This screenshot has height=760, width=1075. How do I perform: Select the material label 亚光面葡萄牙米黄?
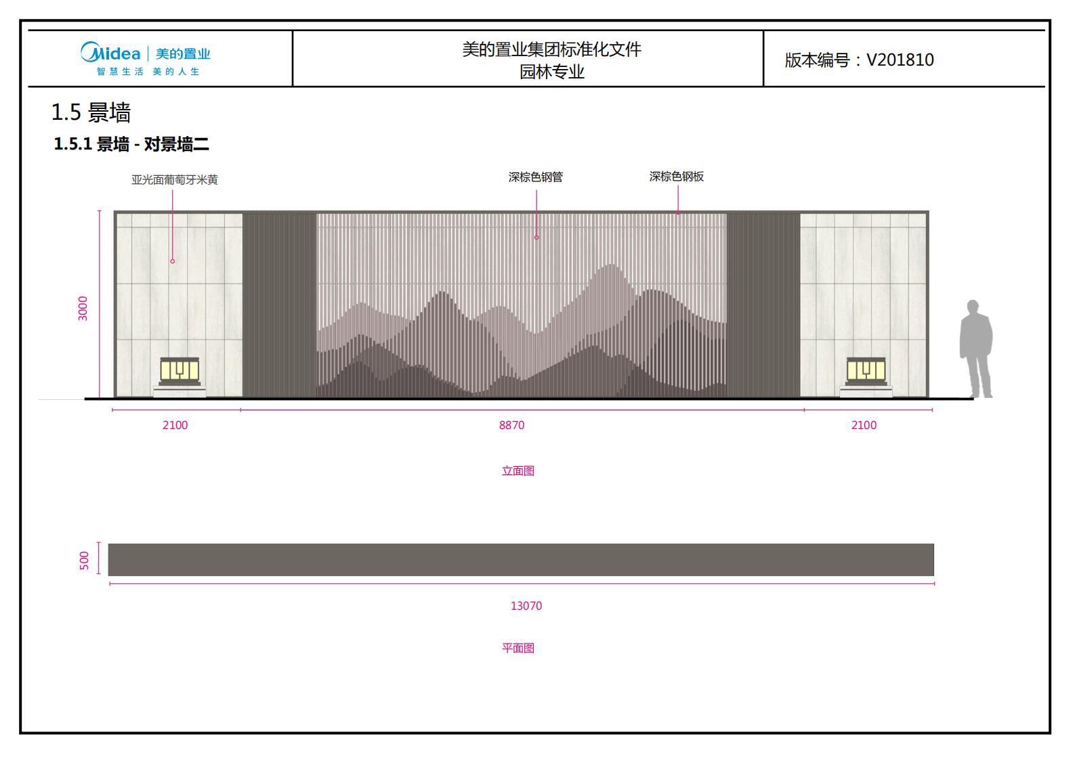(175, 180)
